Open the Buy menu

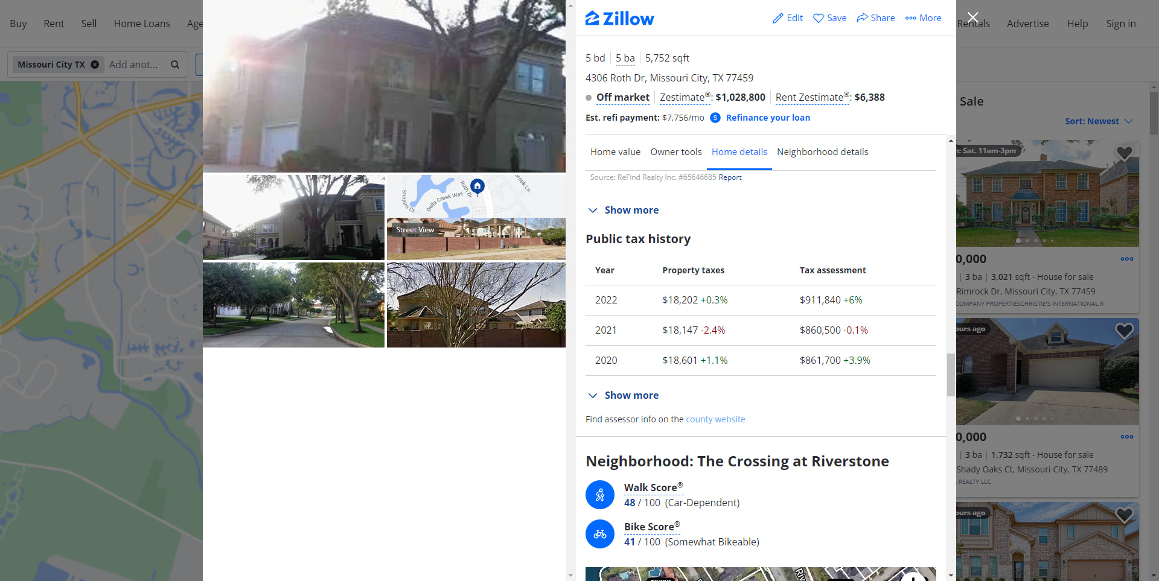pos(18,24)
